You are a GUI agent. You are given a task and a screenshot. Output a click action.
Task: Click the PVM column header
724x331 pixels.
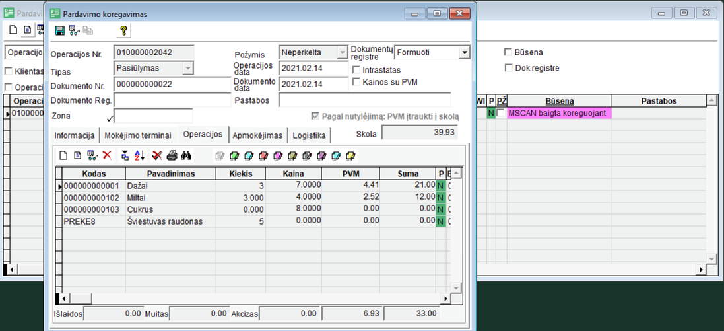pos(350,174)
